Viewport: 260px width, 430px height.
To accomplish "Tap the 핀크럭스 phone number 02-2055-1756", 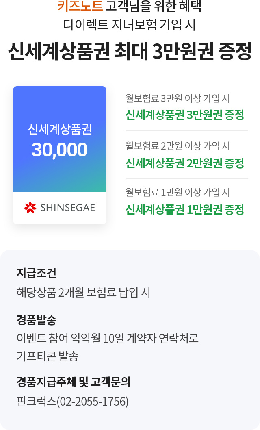I will (93, 402).
